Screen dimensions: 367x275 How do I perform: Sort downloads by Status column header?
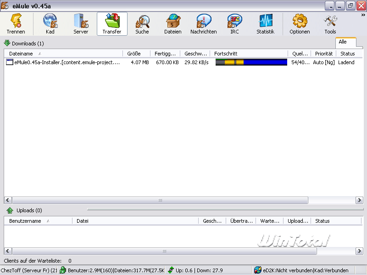point(349,54)
